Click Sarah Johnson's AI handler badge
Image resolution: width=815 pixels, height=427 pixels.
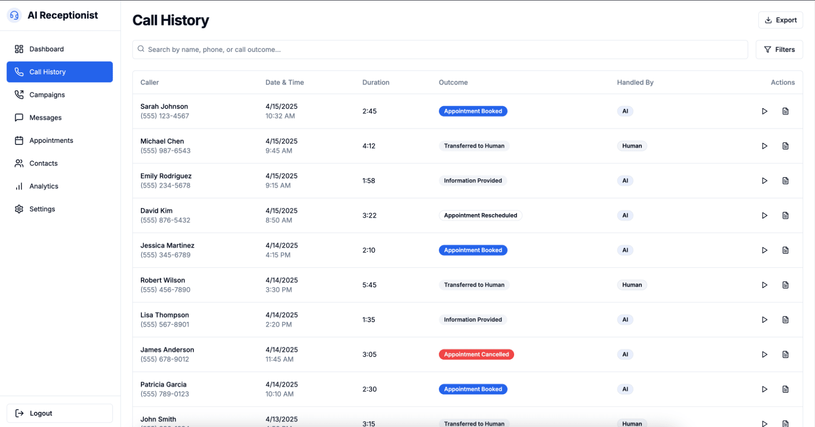(625, 112)
